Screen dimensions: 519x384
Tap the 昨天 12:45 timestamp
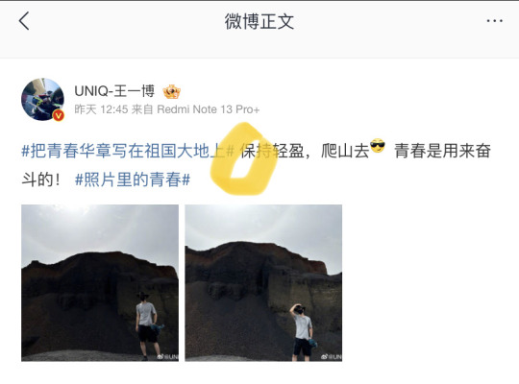(x=101, y=109)
